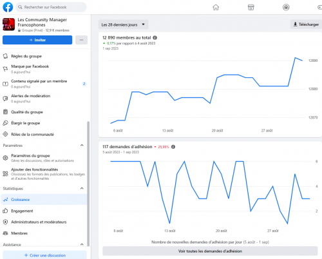Click the 12 890 membres au total heading
Screen dimensions: 322x259
(127, 38)
